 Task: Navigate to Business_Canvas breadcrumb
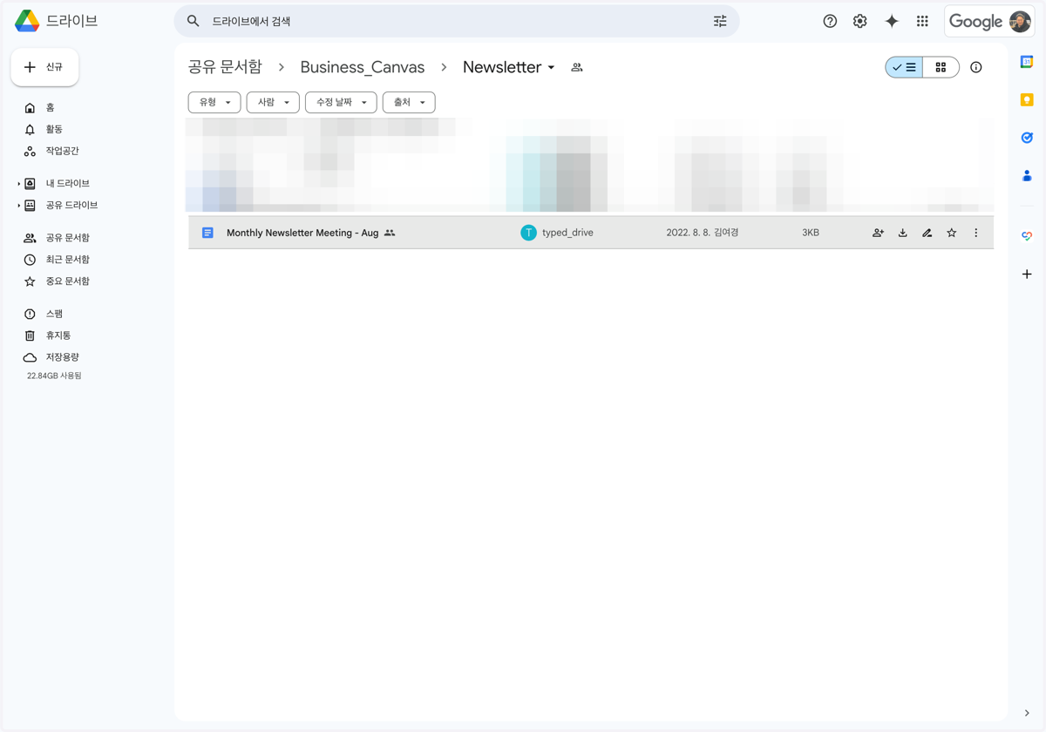[363, 67]
